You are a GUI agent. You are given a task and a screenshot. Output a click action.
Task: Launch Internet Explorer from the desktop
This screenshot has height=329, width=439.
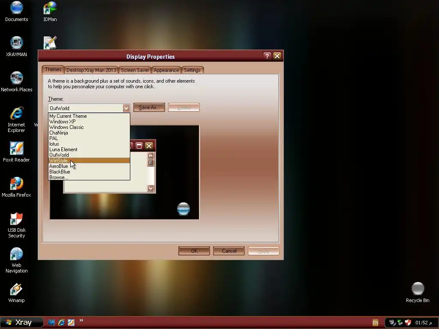point(17,120)
